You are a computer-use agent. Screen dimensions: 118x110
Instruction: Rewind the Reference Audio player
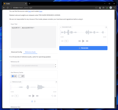point(29,96)
